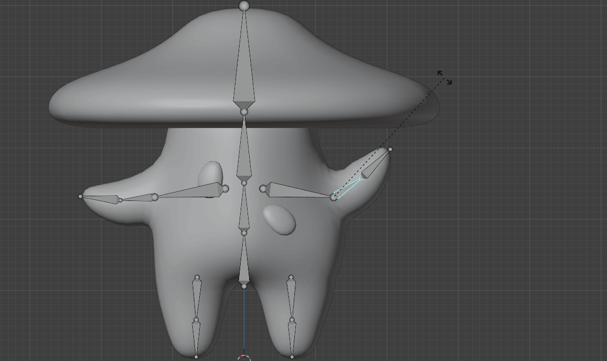
Task: Click the tip joint of the raised right hand
Action: 390,150
